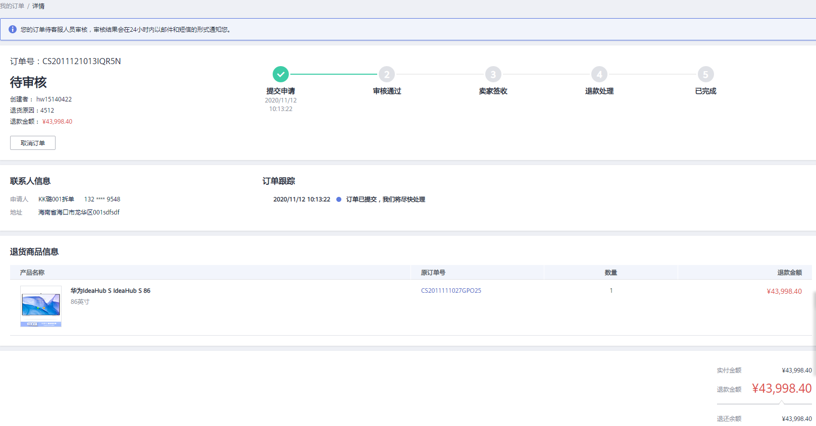Go back via 我的订单 breadcrumb
This screenshot has width=816, height=426.
coord(12,6)
